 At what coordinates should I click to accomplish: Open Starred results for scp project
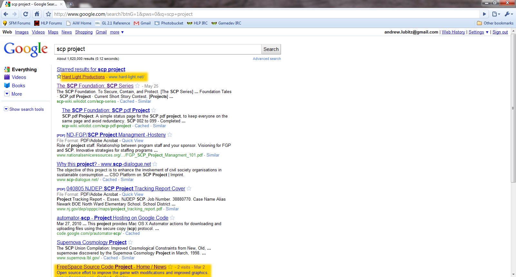[x=91, y=69]
